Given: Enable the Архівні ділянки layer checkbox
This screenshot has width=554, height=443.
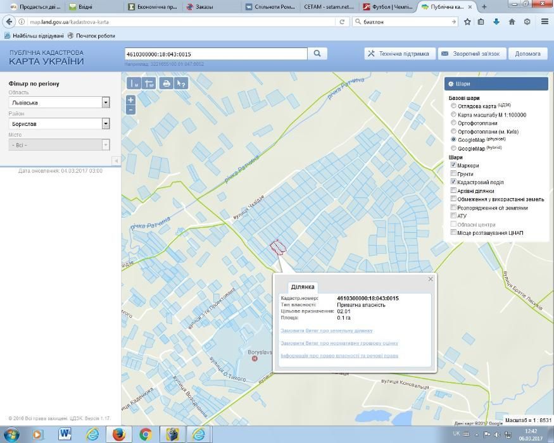Looking at the screenshot, I should (x=453, y=190).
